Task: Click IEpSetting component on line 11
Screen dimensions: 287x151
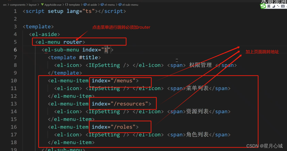Action: 104,89
